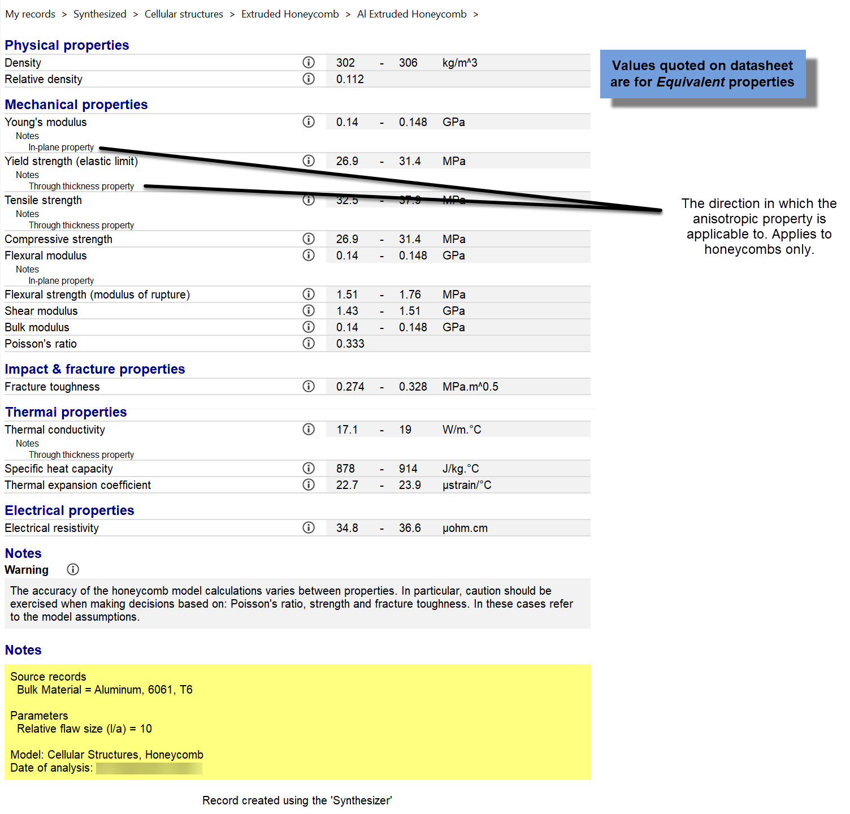Click the Poisson's ratio info icon
Screen dimensions: 850x814
309,343
